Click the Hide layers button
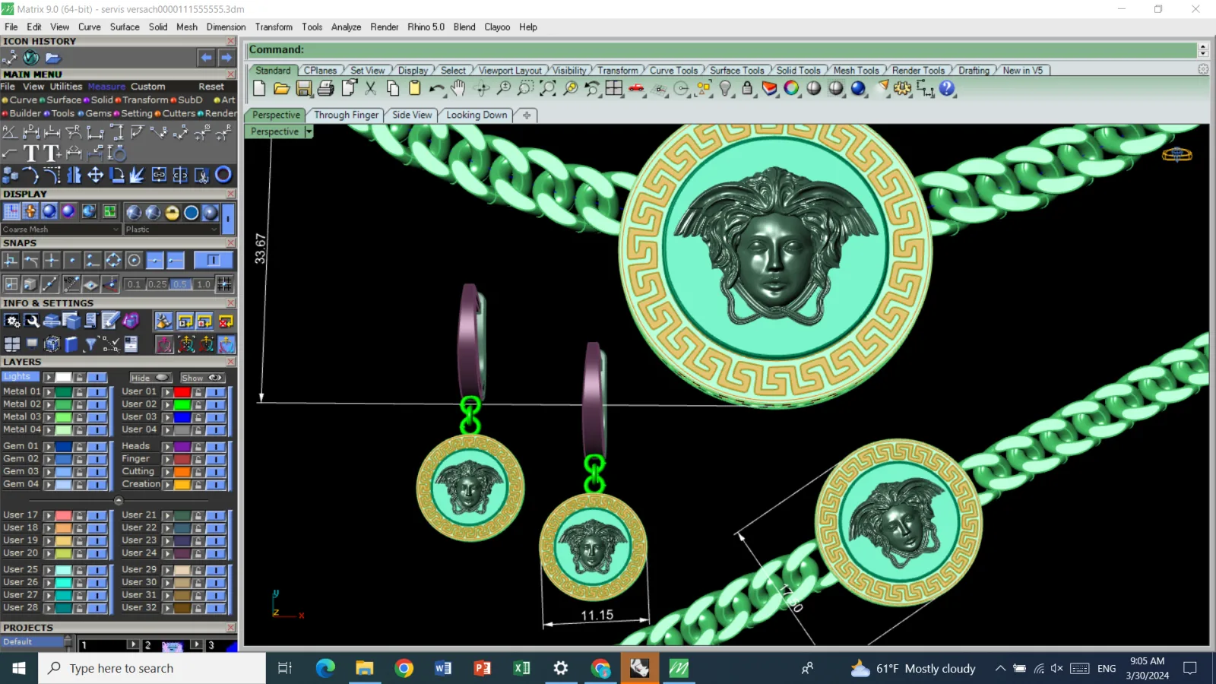The height and width of the screenshot is (684, 1216). pos(150,378)
